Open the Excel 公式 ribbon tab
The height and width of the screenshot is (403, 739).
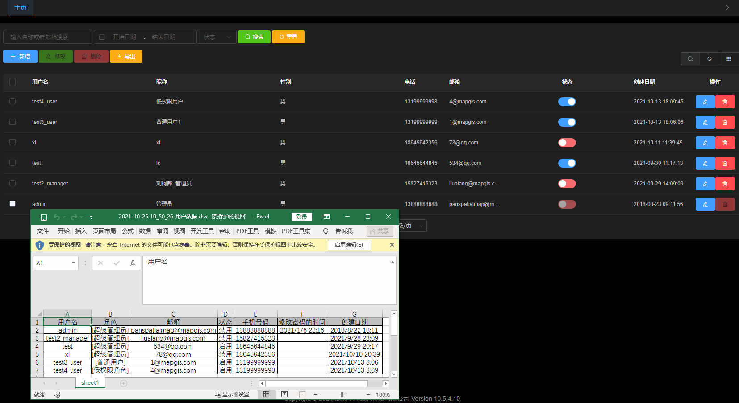tap(128, 231)
